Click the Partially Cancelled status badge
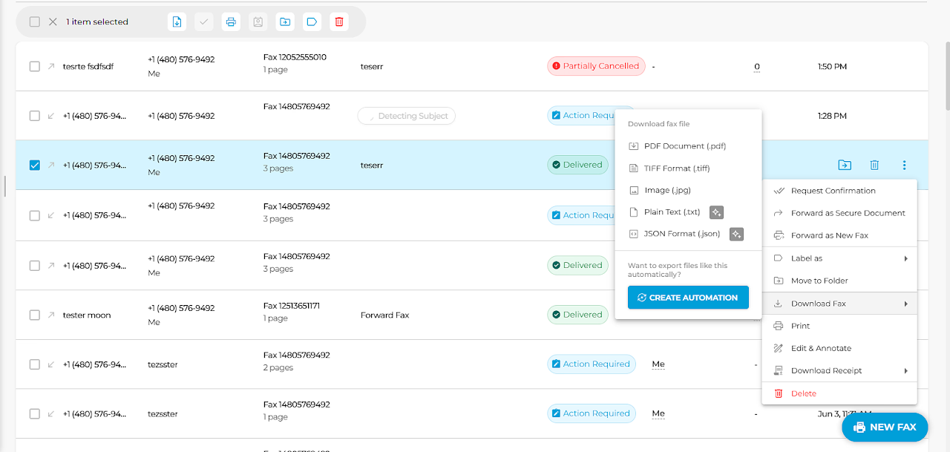 point(596,66)
